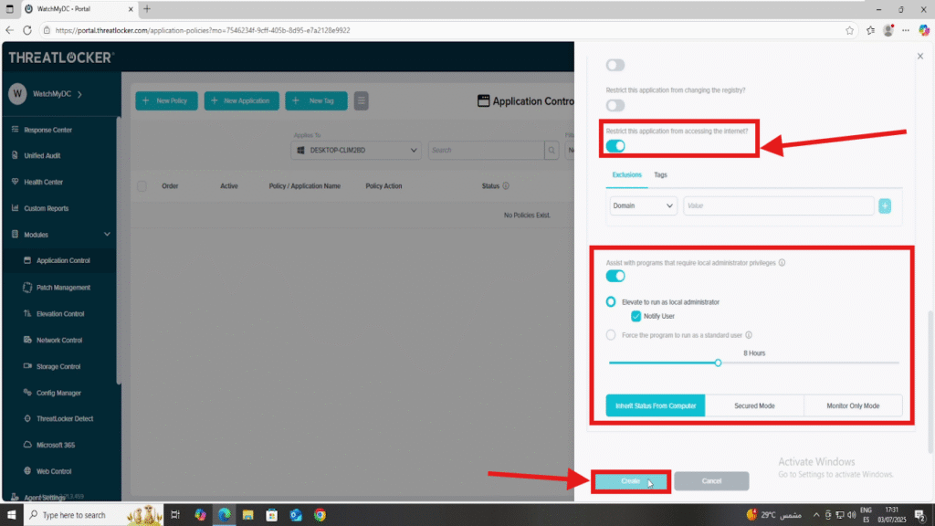Screen dimensions: 935x526
Task: Switch to the Exclusions tab
Action: tap(626, 174)
